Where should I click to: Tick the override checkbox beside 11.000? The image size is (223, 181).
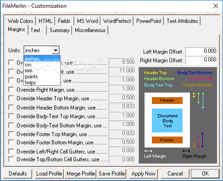pyautogui.click(x=11, y=71)
